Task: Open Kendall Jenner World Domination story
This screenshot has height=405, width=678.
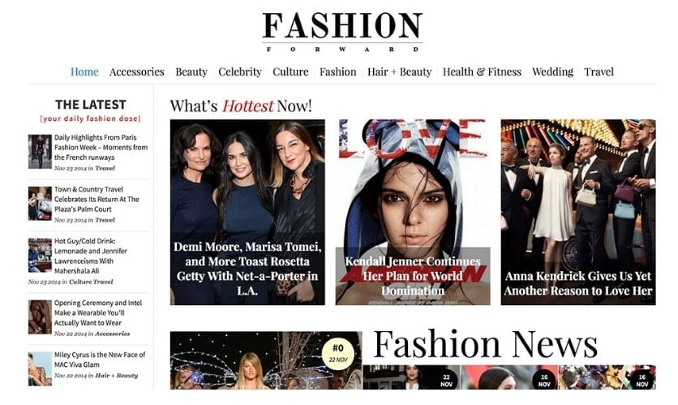Action: pyautogui.click(x=413, y=276)
